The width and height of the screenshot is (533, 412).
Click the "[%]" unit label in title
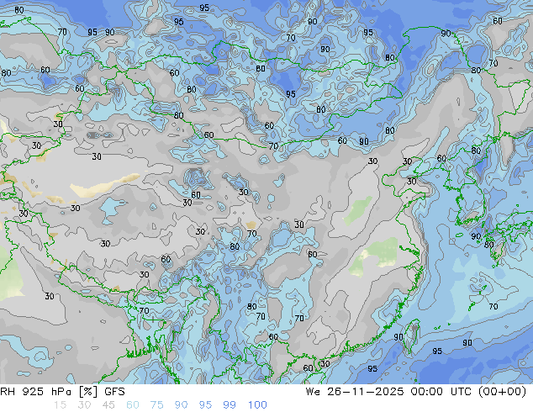point(87,392)
